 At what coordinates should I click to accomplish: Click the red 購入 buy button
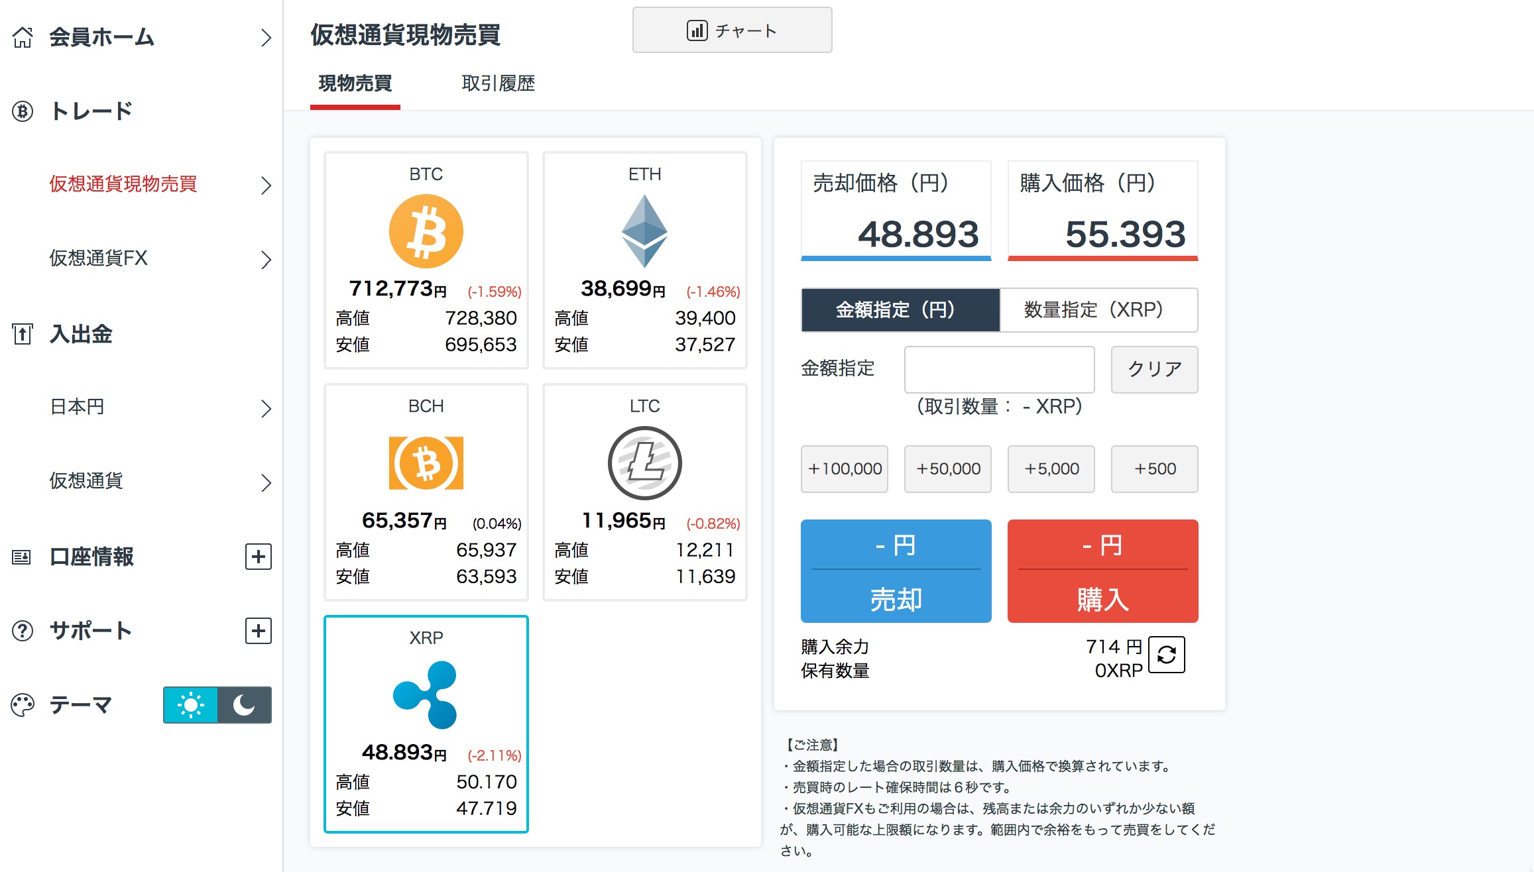click(x=1102, y=571)
